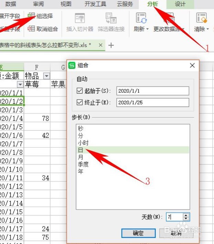Decrease 天数 with the down spinner
Viewport: 214px width, 244px height.
tap(186, 219)
